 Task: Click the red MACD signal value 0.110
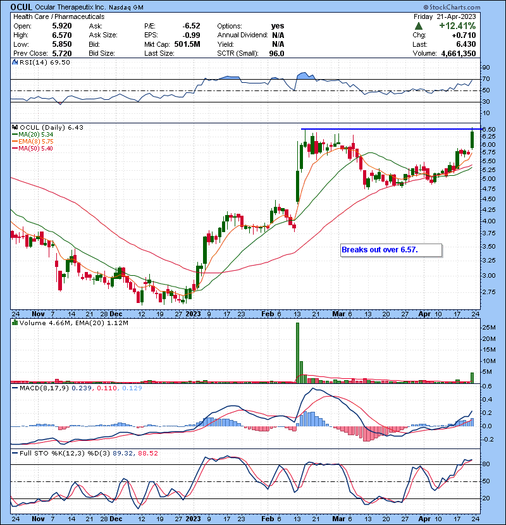click(x=107, y=388)
